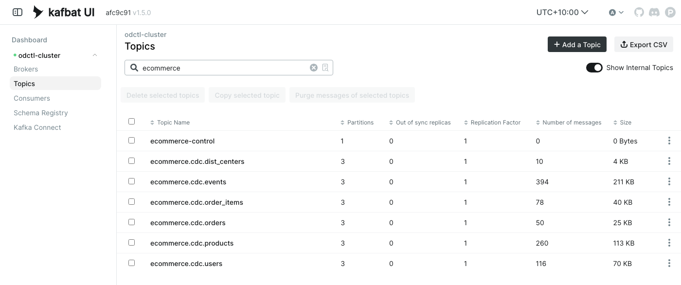
Task: Sort by Replication Factor column
Action: pyautogui.click(x=492, y=123)
